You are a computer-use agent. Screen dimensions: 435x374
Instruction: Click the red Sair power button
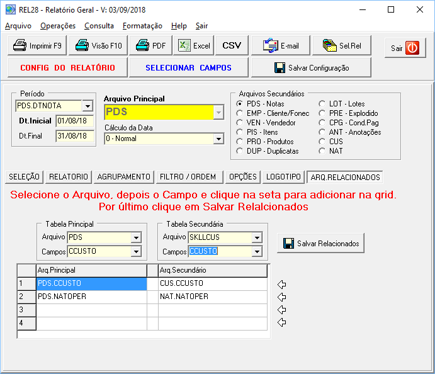405,48
